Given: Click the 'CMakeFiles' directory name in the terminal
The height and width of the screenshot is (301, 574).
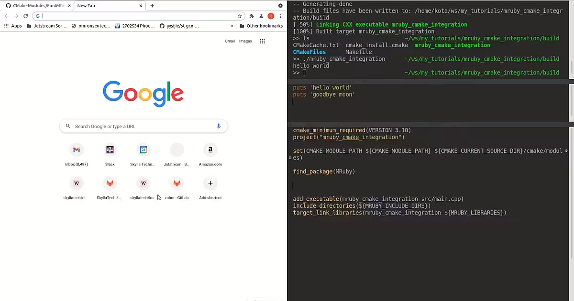Looking at the screenshot, I should [x=309, y=52].
